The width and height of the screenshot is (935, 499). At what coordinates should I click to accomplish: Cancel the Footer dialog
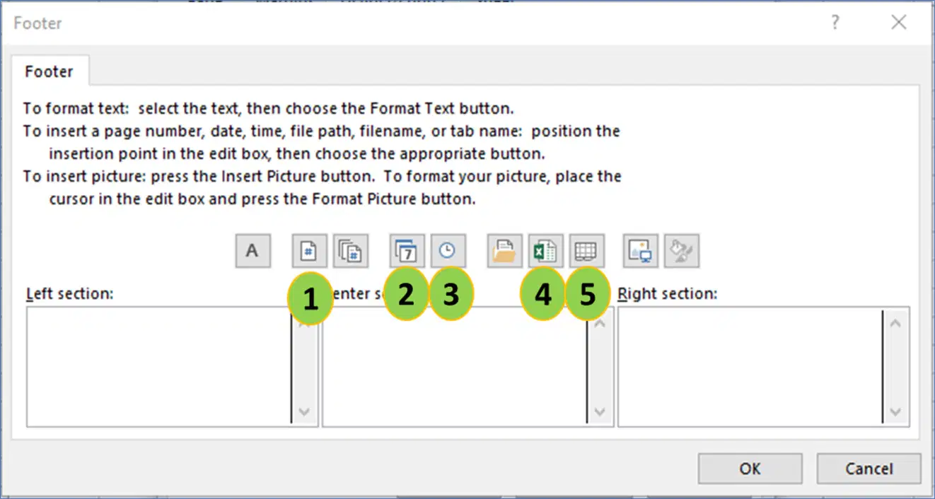click(869, 468)
